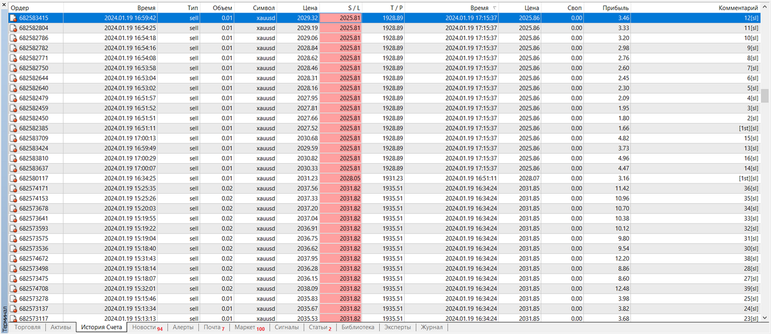This screenshot has height=334, width=771.
Task: Sort by the Ордер column header
Action: tap(35, 8)
